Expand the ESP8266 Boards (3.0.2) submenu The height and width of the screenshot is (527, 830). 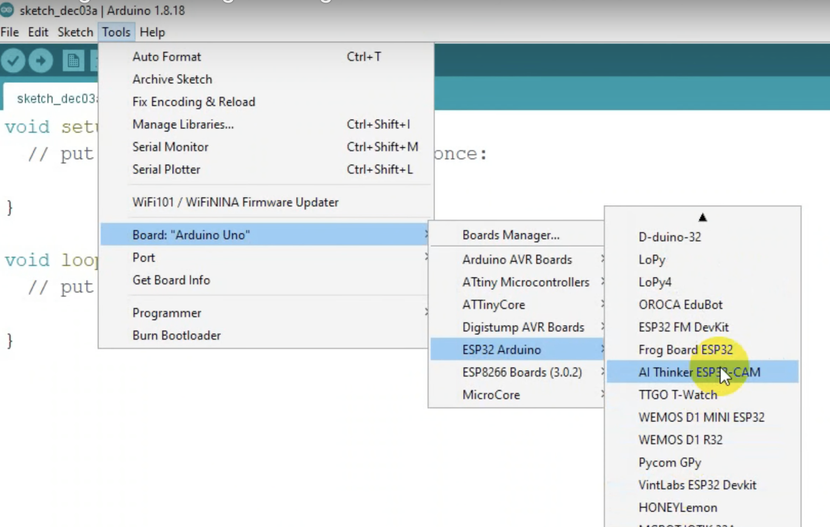pos(522,372)
